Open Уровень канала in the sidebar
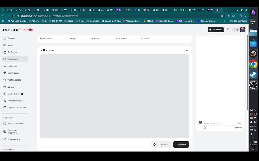 click(x=12, y=80)
